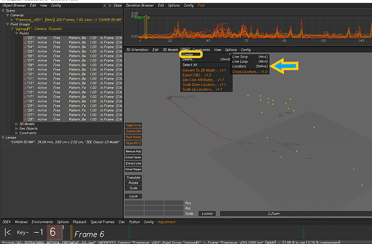Select point "13" in points list
The height and width of the screenshot is (244, 372).
tap(73, 83)
